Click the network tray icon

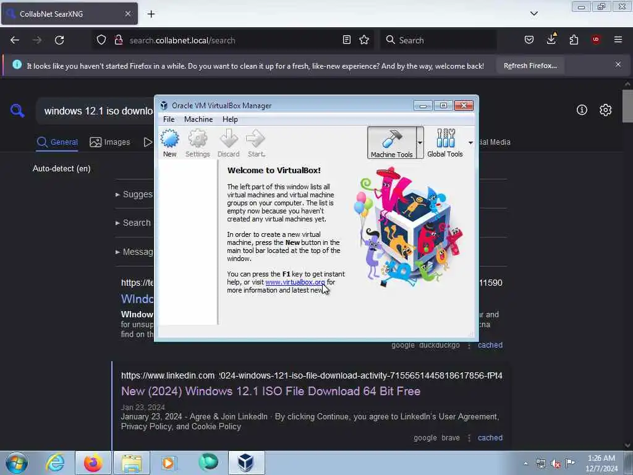click(x=540, y=463)
